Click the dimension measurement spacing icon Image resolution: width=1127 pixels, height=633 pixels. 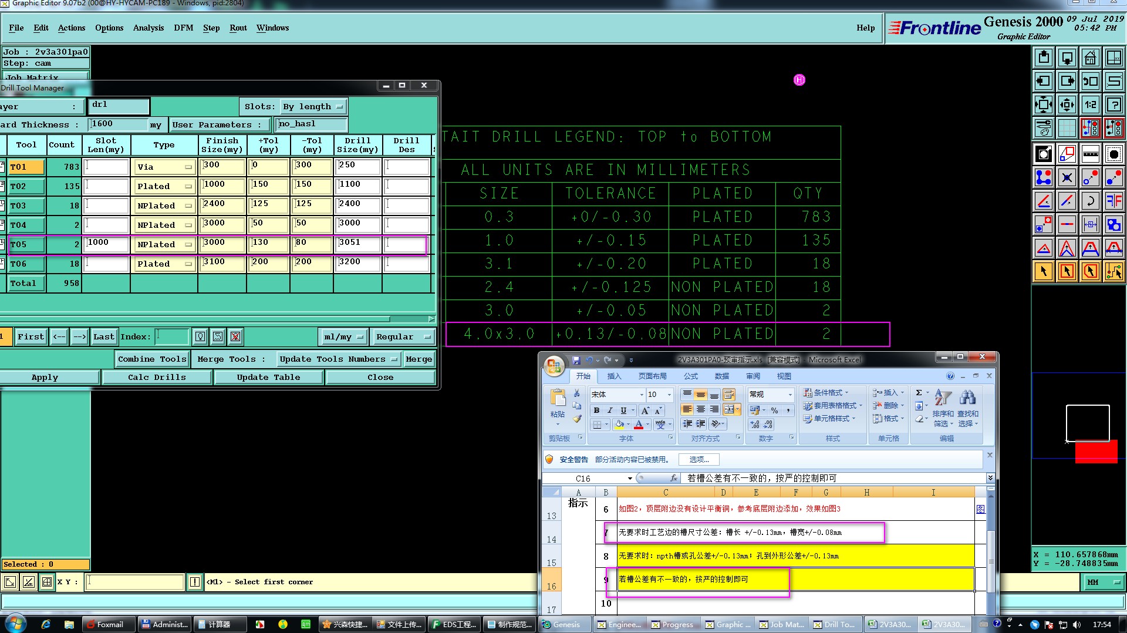(1090, 224)
